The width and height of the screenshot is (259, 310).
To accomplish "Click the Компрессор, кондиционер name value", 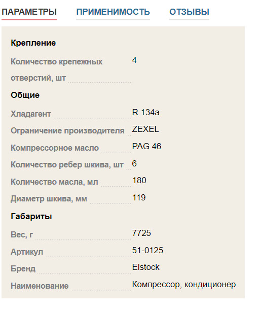I will pos(184,285).
